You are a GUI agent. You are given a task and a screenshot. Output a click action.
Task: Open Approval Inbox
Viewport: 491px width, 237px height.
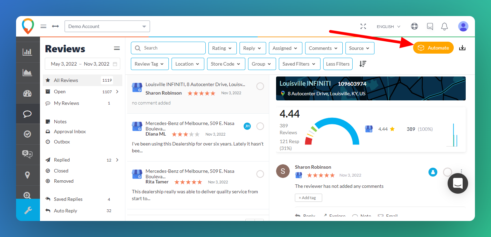(x=70, y=131)
